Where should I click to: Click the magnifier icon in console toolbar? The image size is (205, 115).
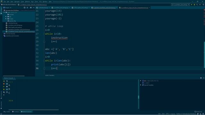[x=4, y=92]
